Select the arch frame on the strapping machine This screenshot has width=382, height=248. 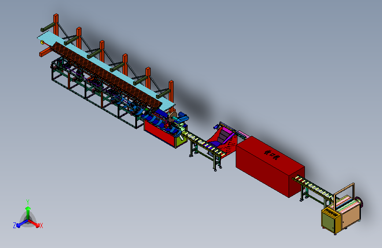(344, 196)
